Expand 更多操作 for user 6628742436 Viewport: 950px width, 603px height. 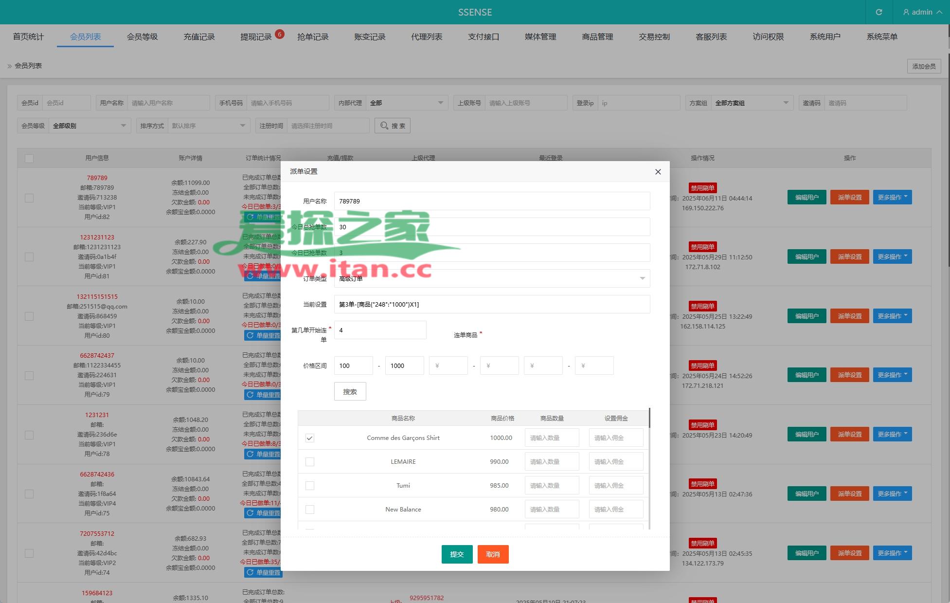892,493
